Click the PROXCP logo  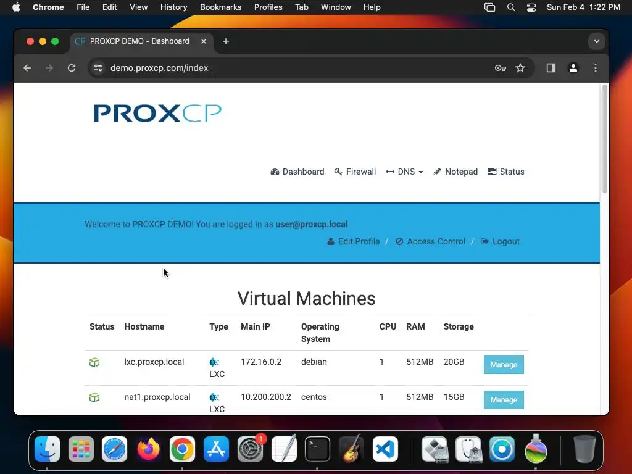pyautogui.click(x=157, y=113)
